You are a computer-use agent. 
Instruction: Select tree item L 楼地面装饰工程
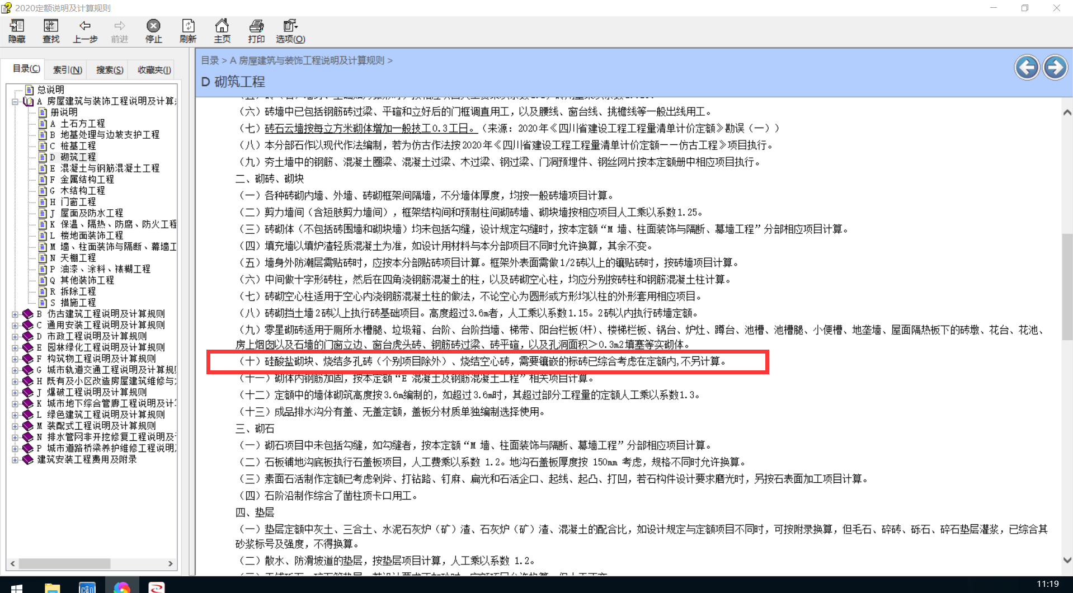(86, 236)
